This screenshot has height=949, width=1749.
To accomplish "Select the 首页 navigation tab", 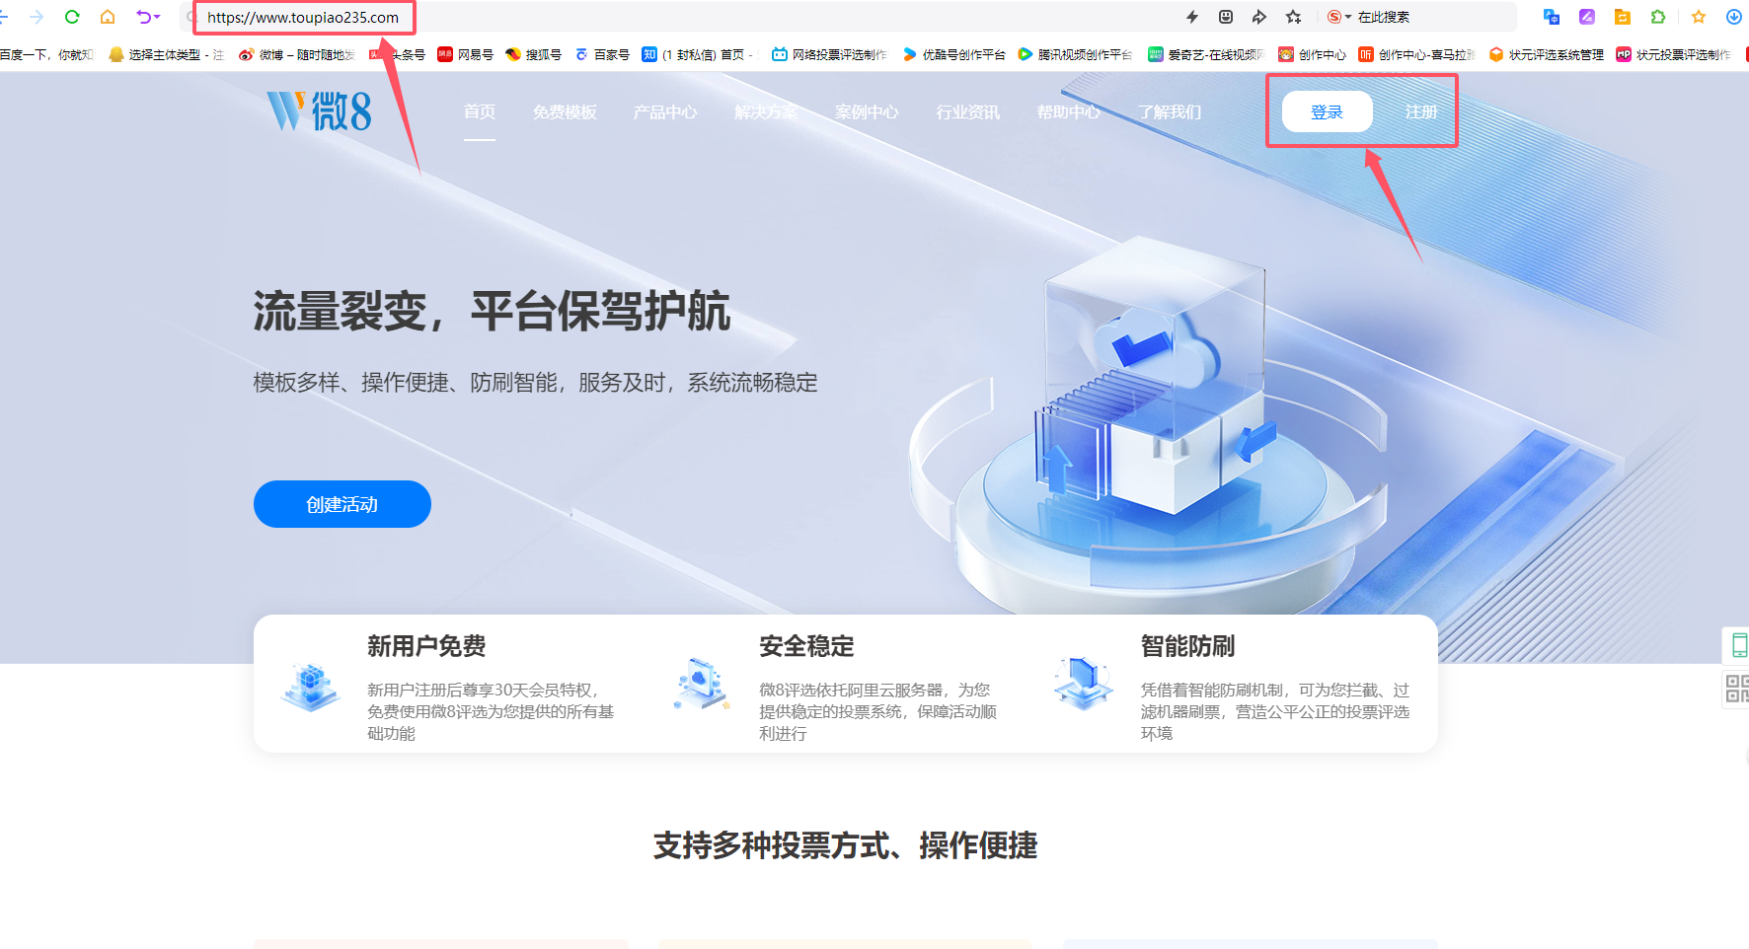I will [480, 111].
